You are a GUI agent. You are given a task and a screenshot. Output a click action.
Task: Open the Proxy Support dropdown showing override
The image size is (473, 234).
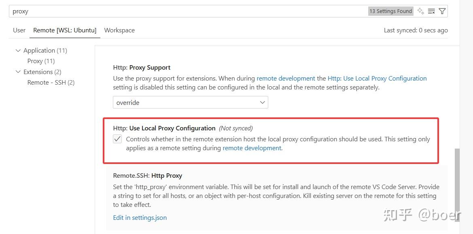pyautogui.click(x=190, y=102)
